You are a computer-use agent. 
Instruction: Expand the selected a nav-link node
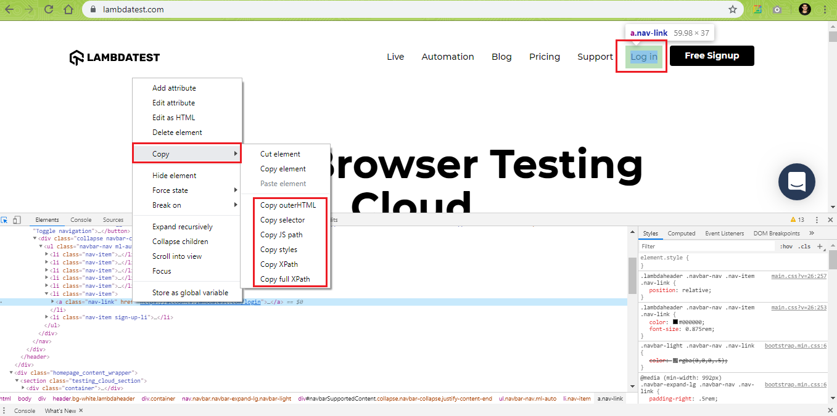(x=53, y=302)
